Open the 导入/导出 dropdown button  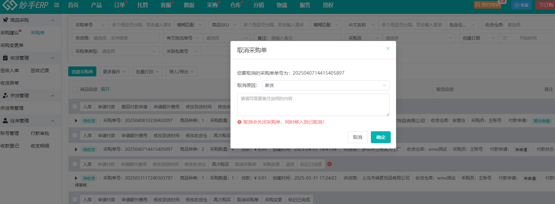pos(181,72)
